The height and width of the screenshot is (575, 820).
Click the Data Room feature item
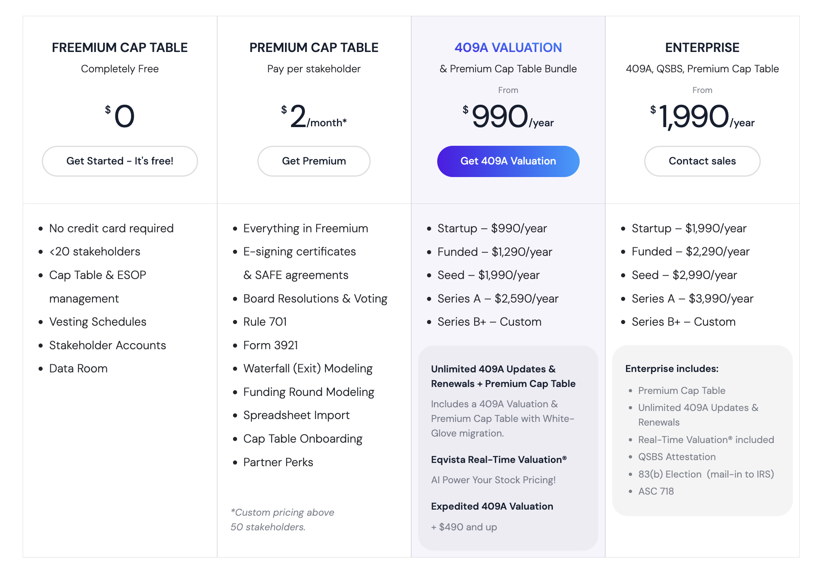[x=78, y=368]
